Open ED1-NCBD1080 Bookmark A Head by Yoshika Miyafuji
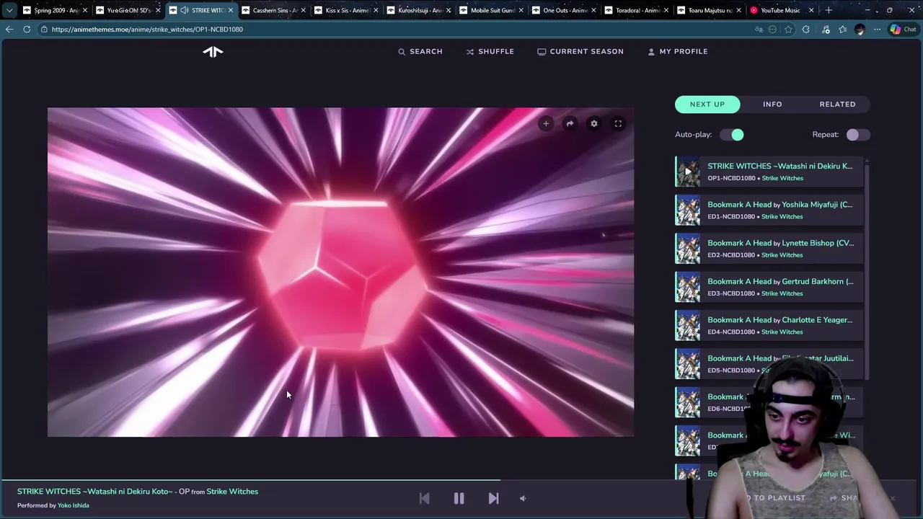 coord(769,210)
